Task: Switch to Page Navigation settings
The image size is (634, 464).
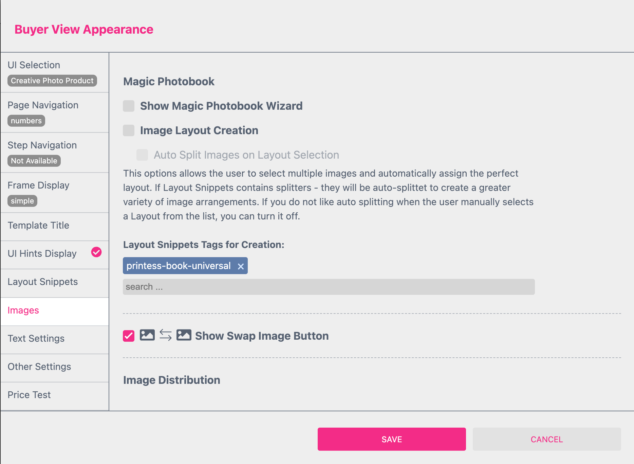Action: [43, 105]
